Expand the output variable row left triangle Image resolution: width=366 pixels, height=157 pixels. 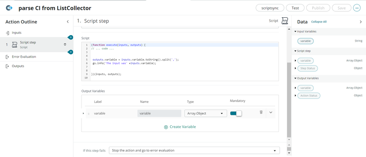83,113
